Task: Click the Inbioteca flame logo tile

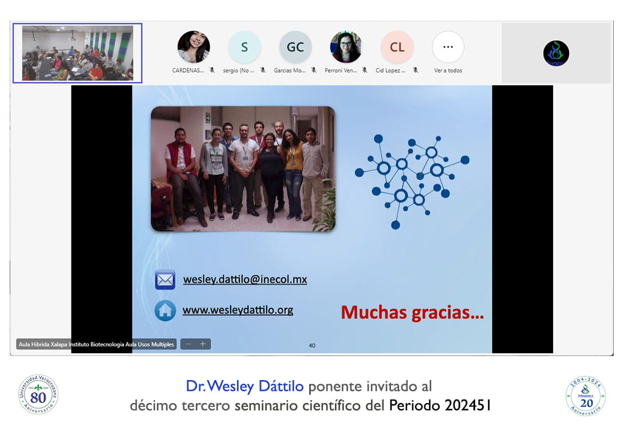Action: [556, 53]
